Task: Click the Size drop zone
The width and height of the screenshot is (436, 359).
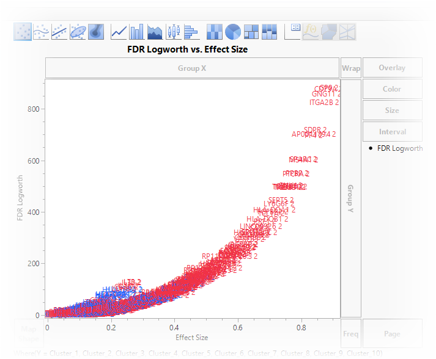Action: 392,111
